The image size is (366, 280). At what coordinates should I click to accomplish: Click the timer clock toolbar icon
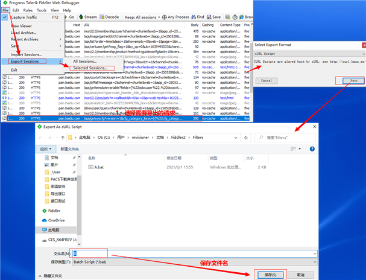click(x=235, y=17)
